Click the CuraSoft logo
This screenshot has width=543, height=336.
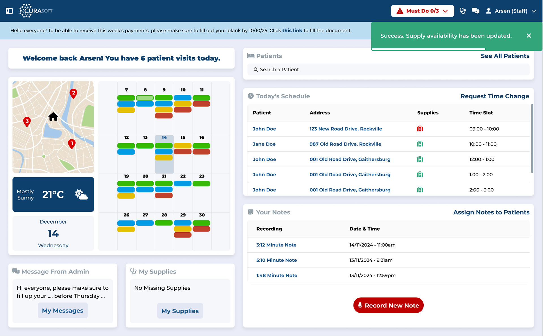[x=36, y=11]
